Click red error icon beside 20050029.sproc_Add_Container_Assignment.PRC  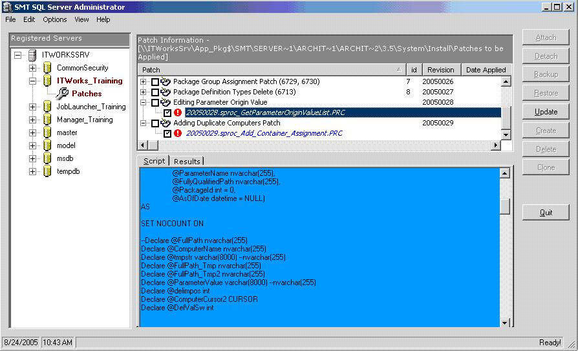tap(177, 133)
